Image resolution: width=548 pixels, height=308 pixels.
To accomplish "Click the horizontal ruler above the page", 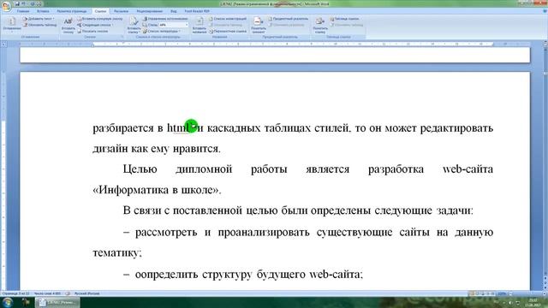I will [275, 44].
